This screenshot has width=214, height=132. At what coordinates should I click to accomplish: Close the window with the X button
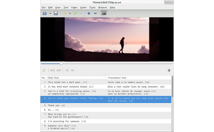(171, 2)
